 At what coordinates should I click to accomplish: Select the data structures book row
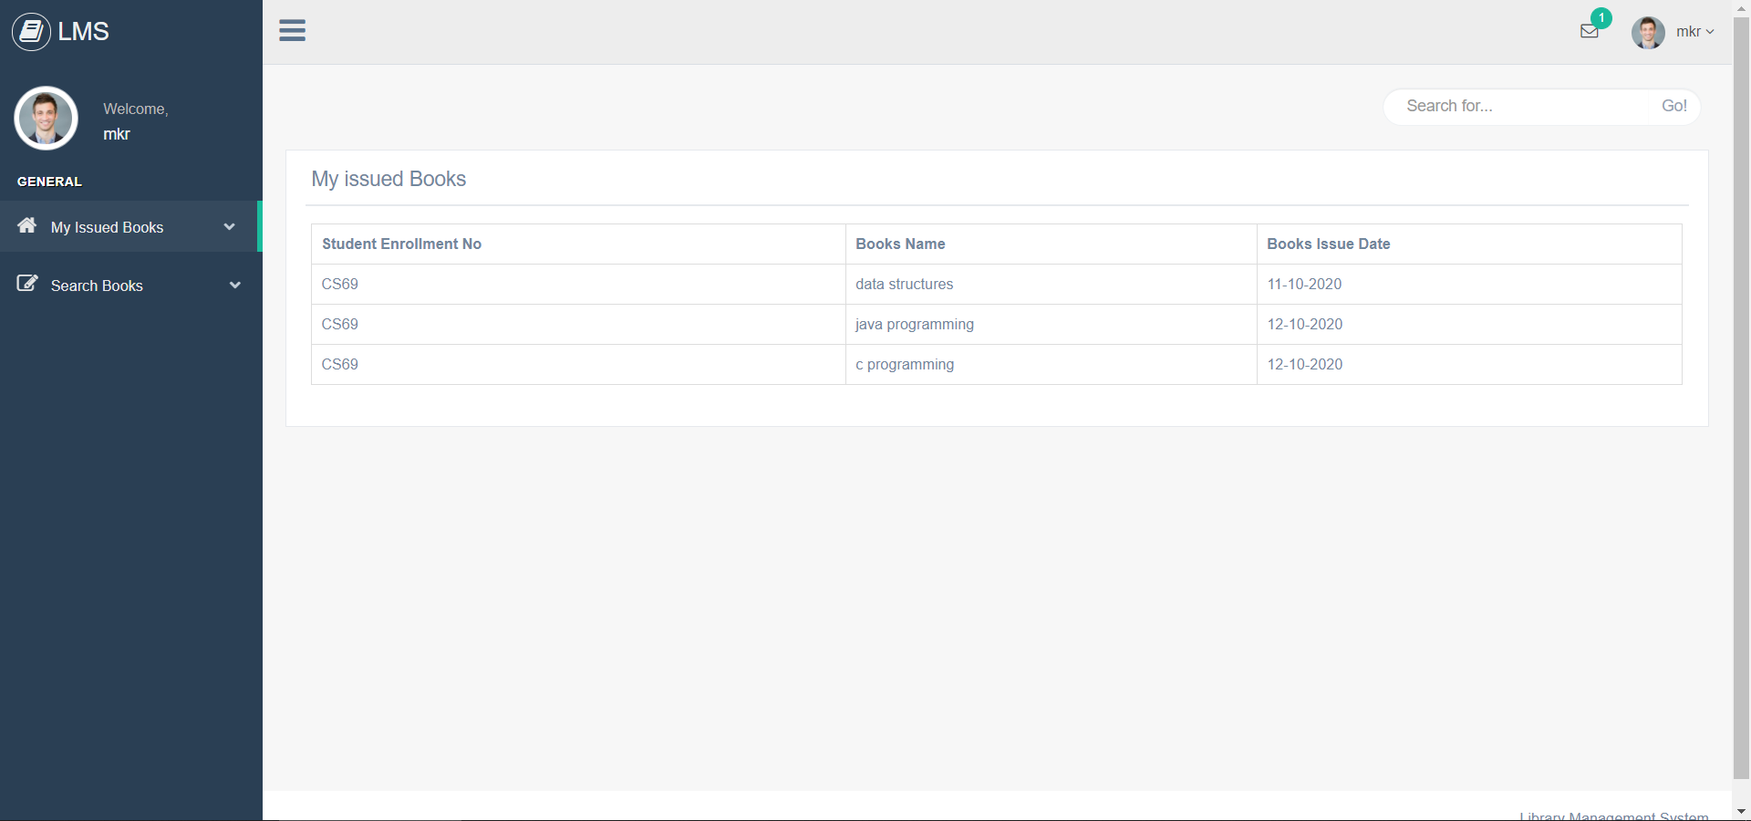tap(904, 284)
